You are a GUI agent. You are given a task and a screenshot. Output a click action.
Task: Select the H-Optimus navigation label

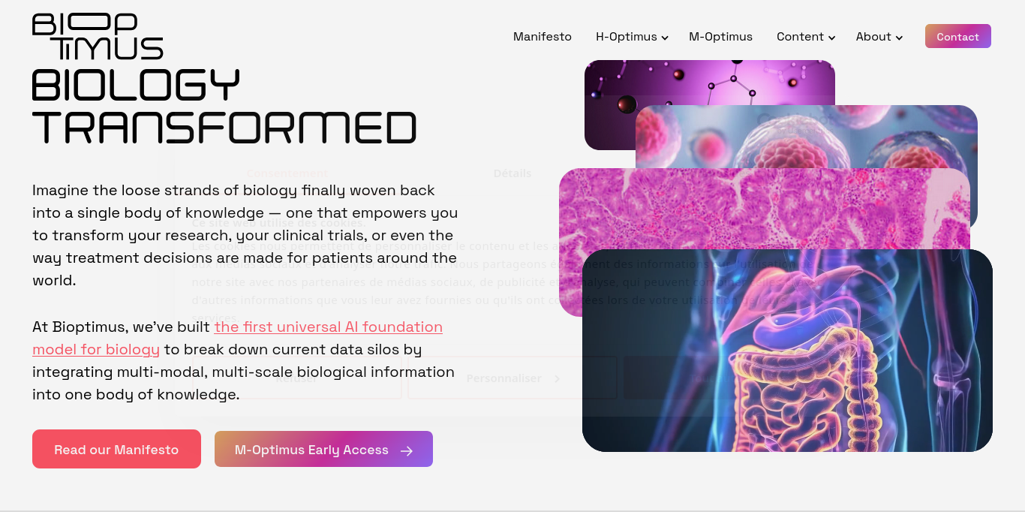pos(626,37)
